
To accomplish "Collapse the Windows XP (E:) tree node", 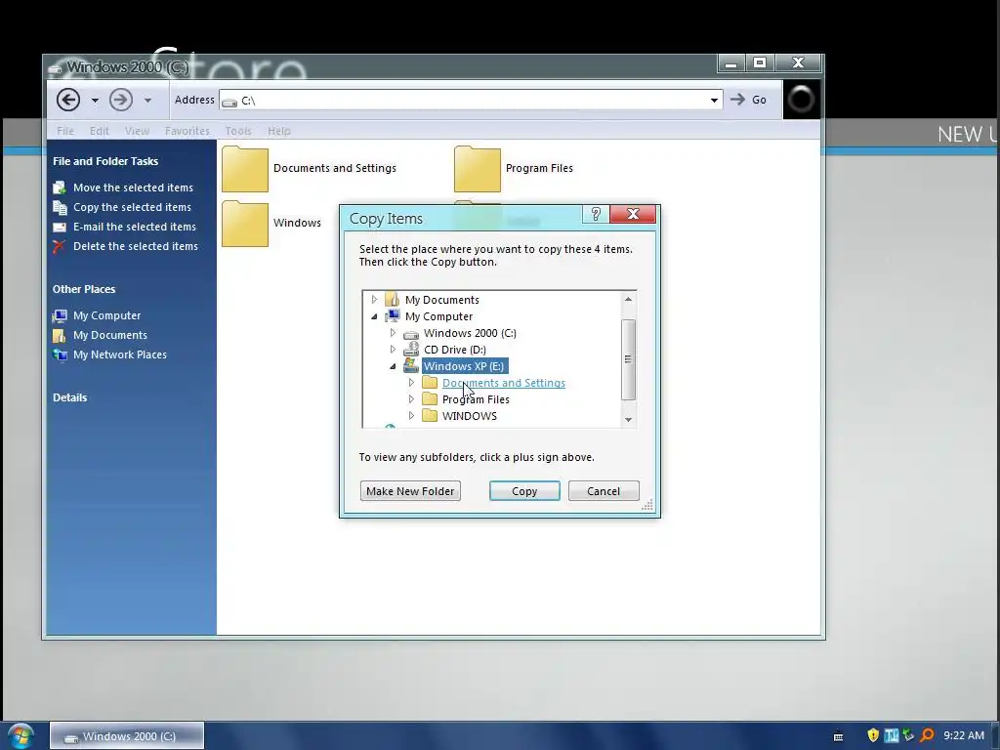I will 393,366.
